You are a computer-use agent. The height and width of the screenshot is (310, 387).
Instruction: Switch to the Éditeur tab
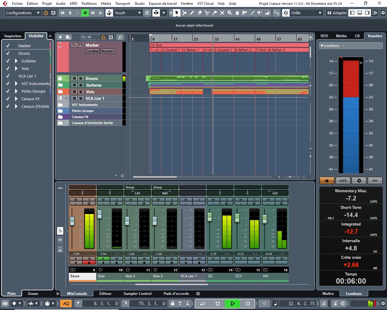click(105, 293)
